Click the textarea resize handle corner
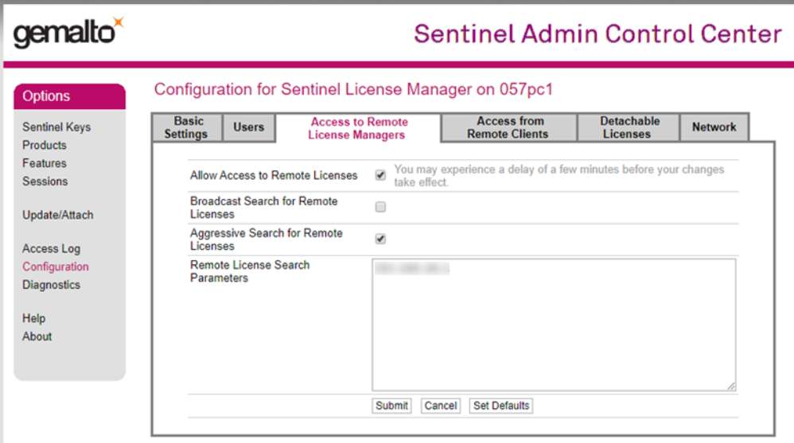 [731, 387]
